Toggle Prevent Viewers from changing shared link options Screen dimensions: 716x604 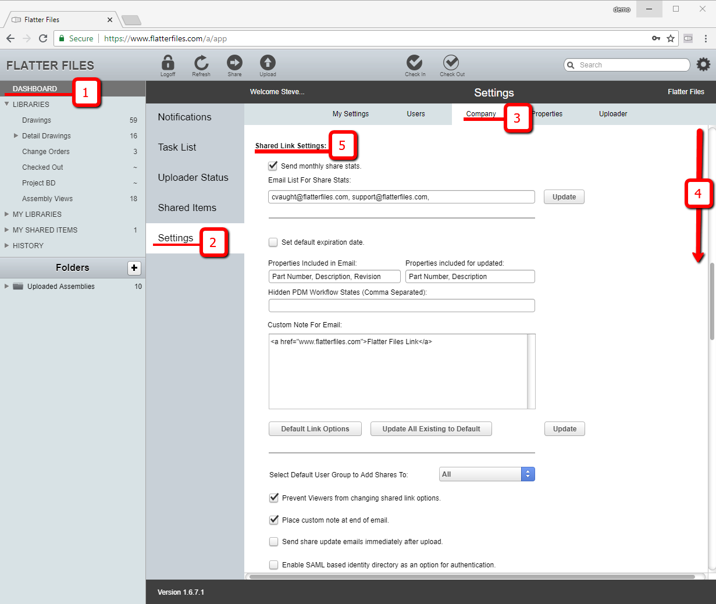[x=274, y=498]
